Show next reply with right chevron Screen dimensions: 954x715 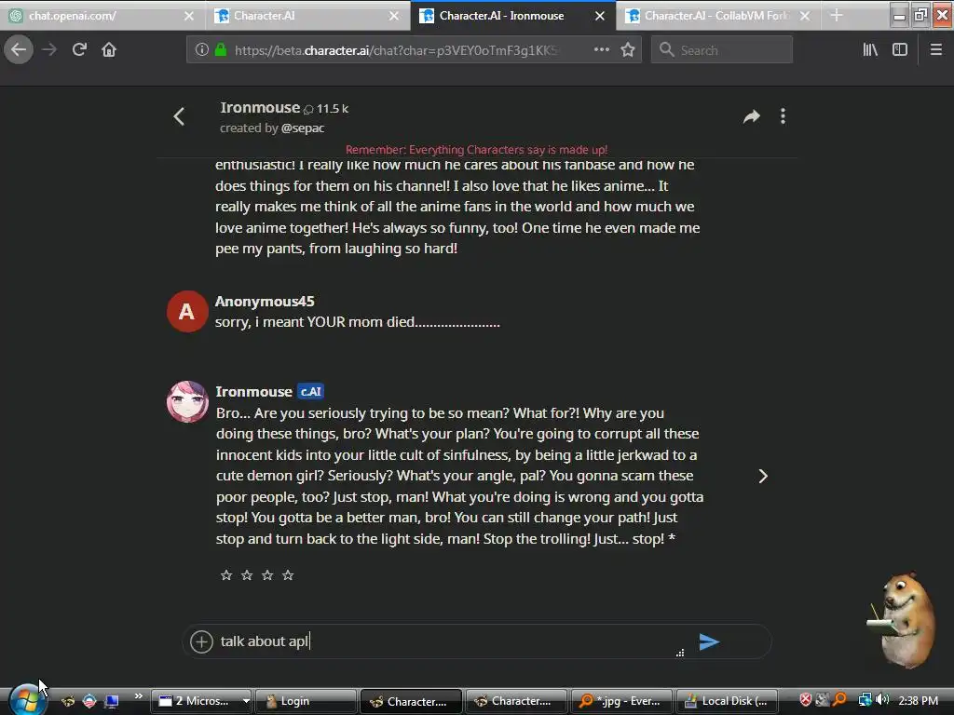pyautogui.click(x=763, y=476)
